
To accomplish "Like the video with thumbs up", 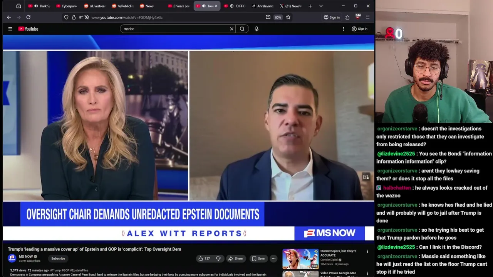I will tap(204, 259).
